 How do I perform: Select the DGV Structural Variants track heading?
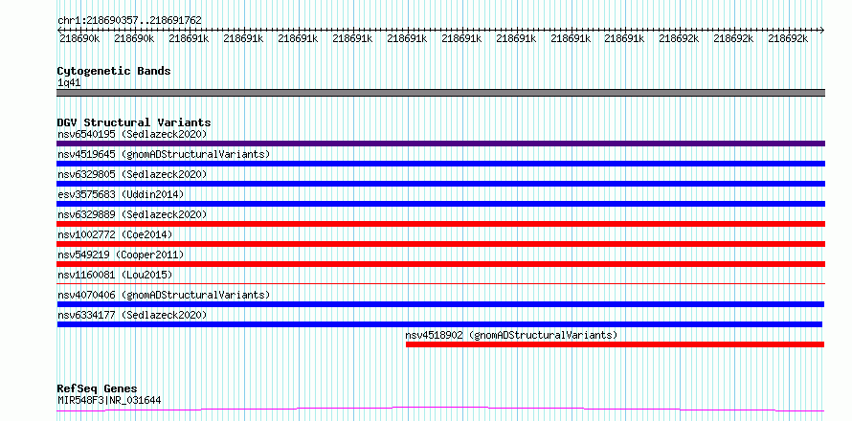(134, 122)
